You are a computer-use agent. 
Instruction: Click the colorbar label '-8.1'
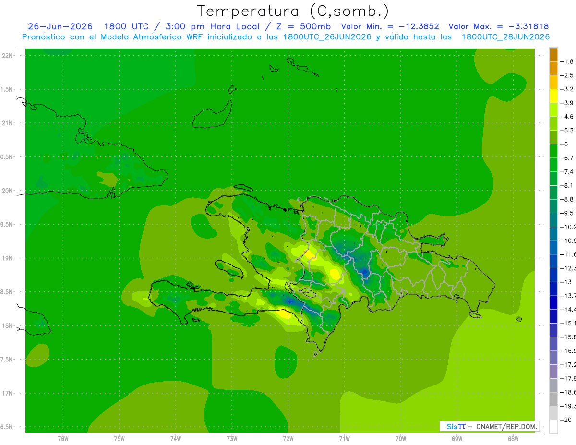click(567, 185)
